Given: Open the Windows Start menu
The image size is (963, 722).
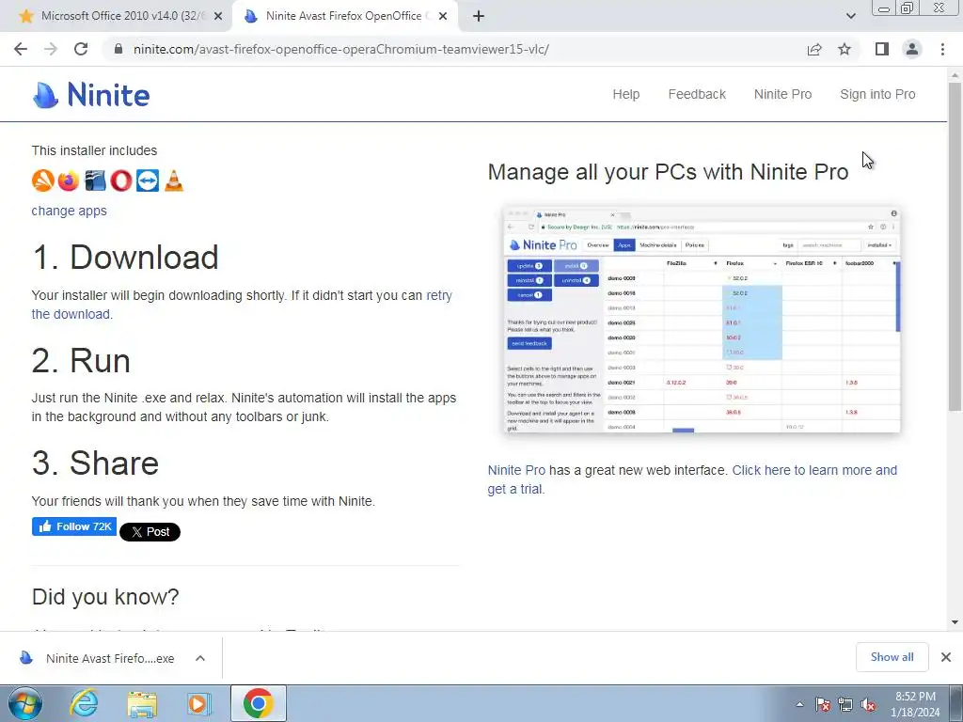Looking at the screenshot, I should pyautogui.click(x=24, y=703).
